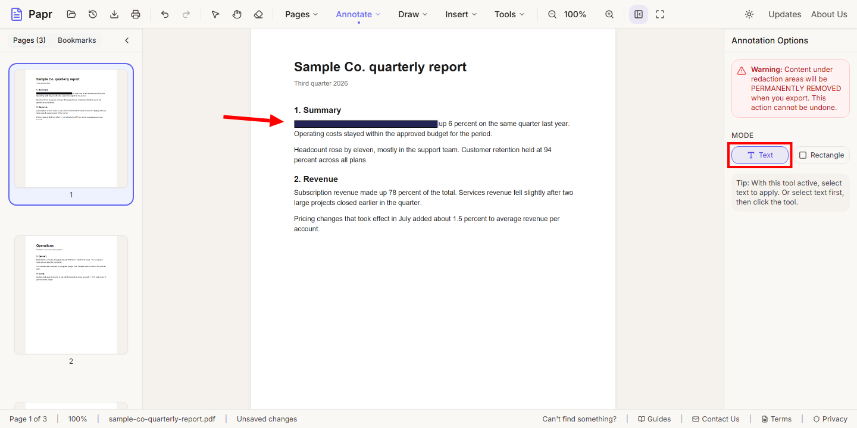Screen dimensions: 857x428
Task: Undo the last action
Action: (x=165, y=14)
